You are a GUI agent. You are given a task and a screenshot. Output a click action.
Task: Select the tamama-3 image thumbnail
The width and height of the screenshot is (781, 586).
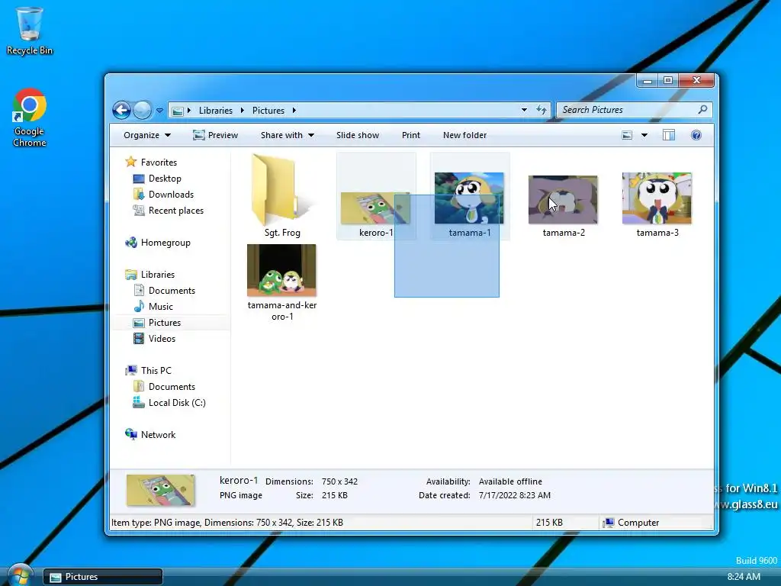tap(657, 198)
